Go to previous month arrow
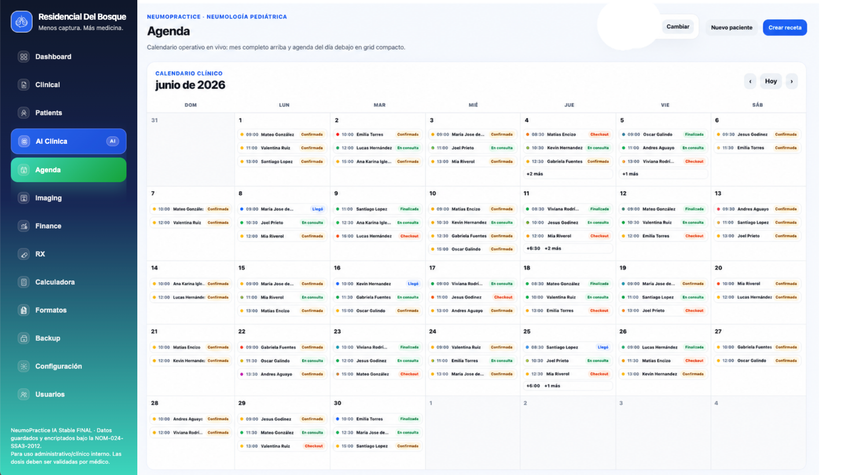The image size is (845, 475). [x=750, y=81]
